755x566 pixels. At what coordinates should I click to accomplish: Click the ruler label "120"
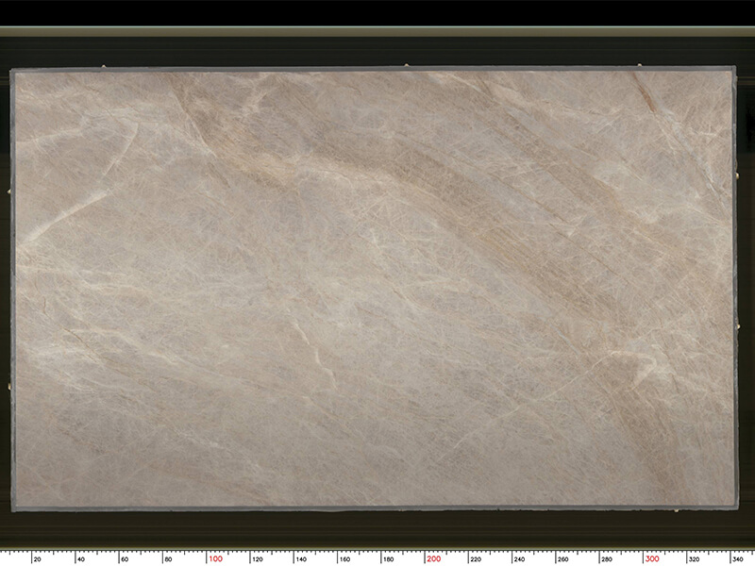point(258,559)
